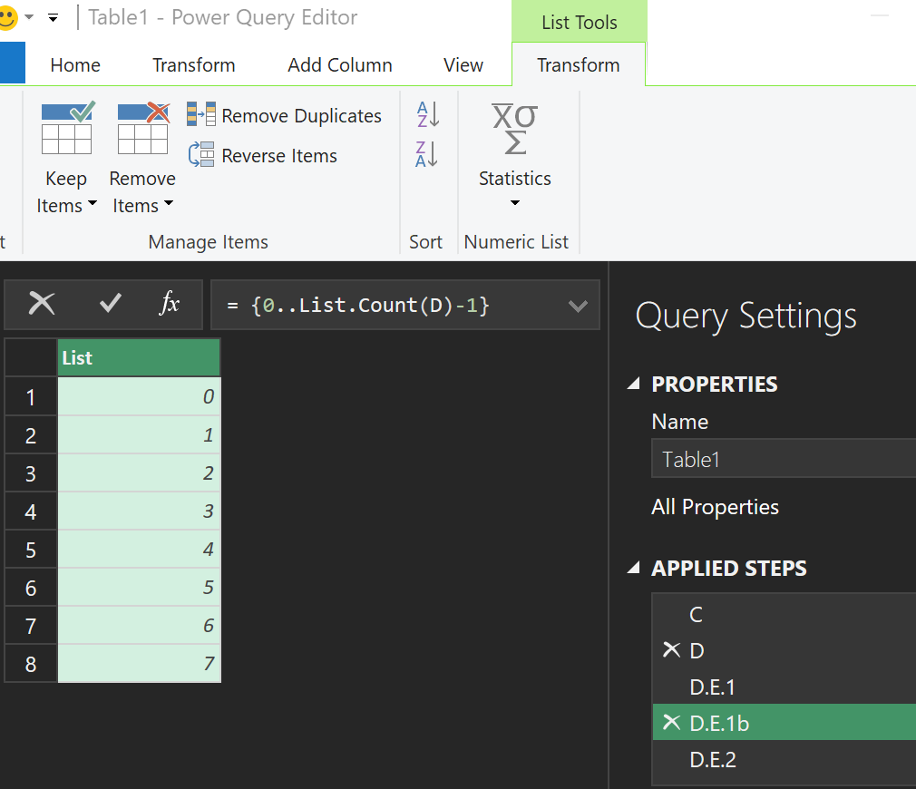Click the Remove Items table icon
Screen dimensions: 916x789
tap(143, 128)
